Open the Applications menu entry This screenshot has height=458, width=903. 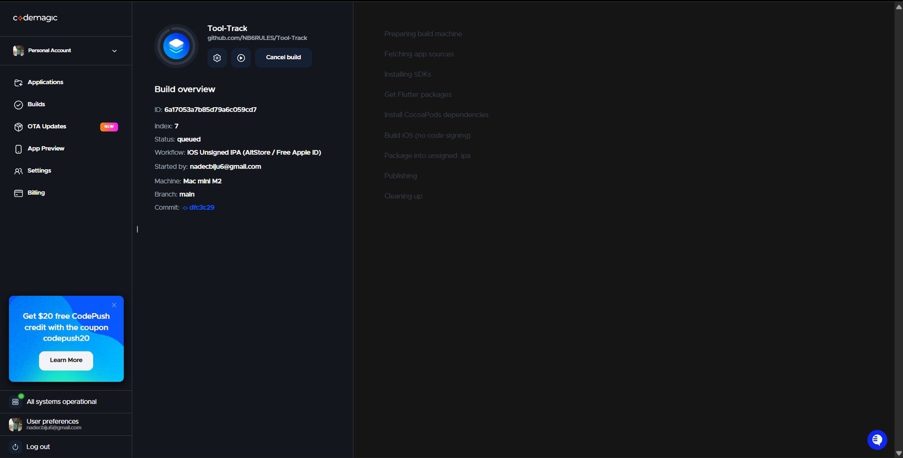tap(45, 82)
